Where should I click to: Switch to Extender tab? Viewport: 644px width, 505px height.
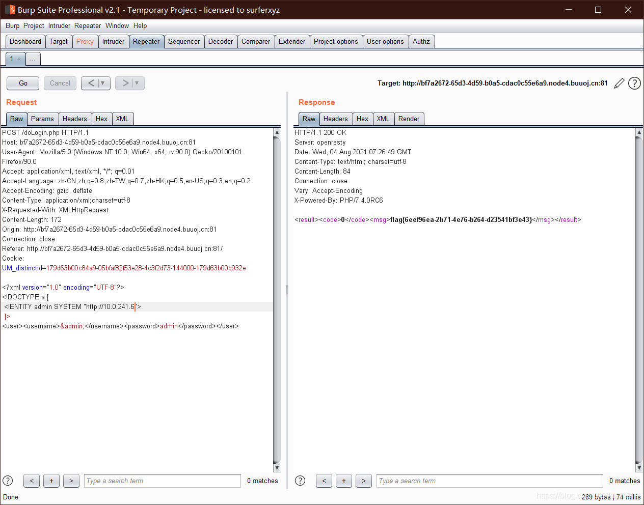[292, 42]
